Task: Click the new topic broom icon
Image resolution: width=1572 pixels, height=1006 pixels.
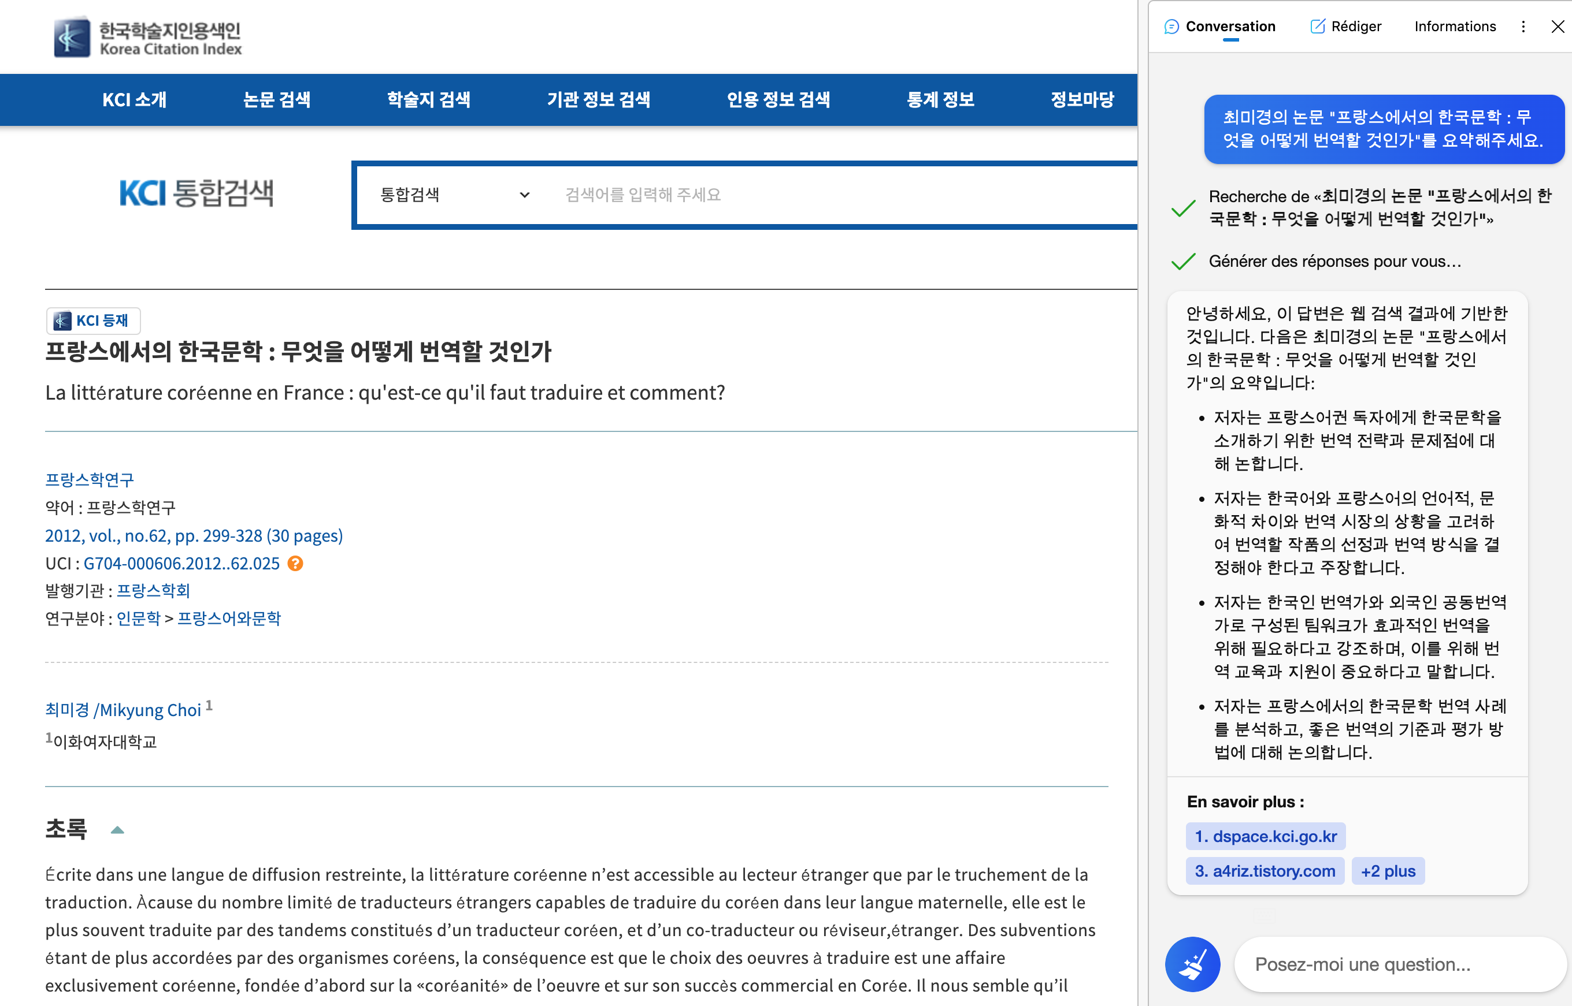Action: (x=1192, y=964)
